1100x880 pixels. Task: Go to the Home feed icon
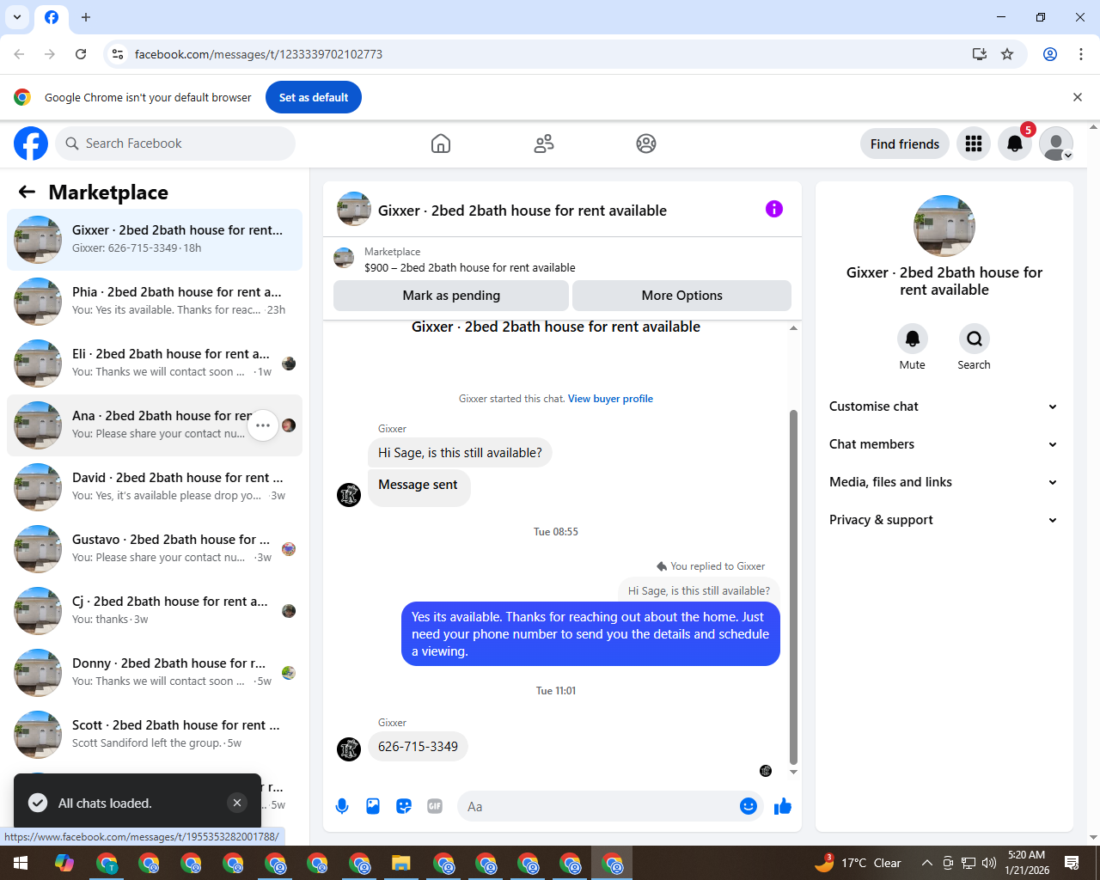point(441,144)
